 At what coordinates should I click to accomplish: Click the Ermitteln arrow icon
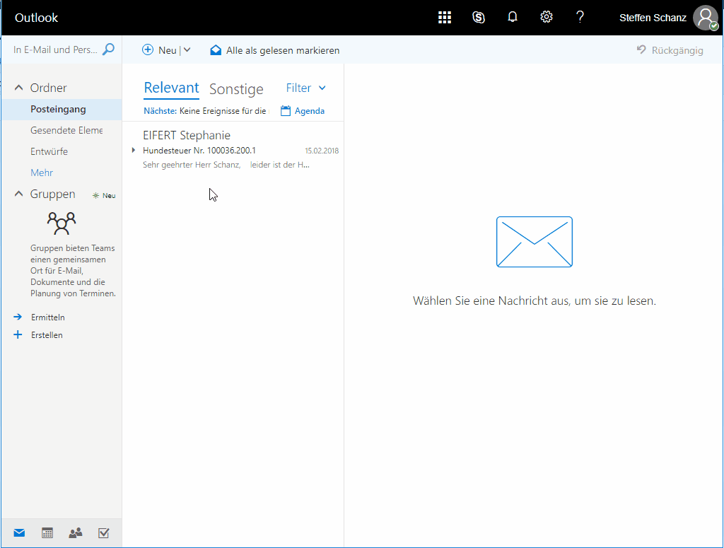[x=18, y=317]
